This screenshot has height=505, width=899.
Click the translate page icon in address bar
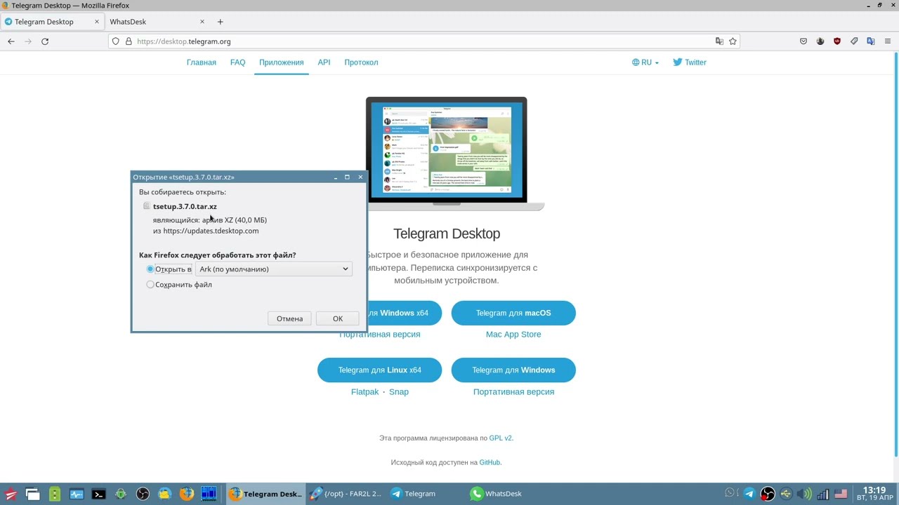point(719,41)
